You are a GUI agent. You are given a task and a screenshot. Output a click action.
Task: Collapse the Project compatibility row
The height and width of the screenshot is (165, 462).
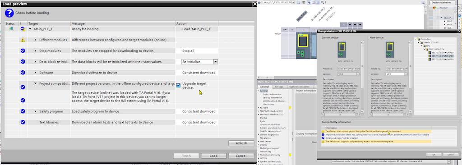tap(35, 83)
